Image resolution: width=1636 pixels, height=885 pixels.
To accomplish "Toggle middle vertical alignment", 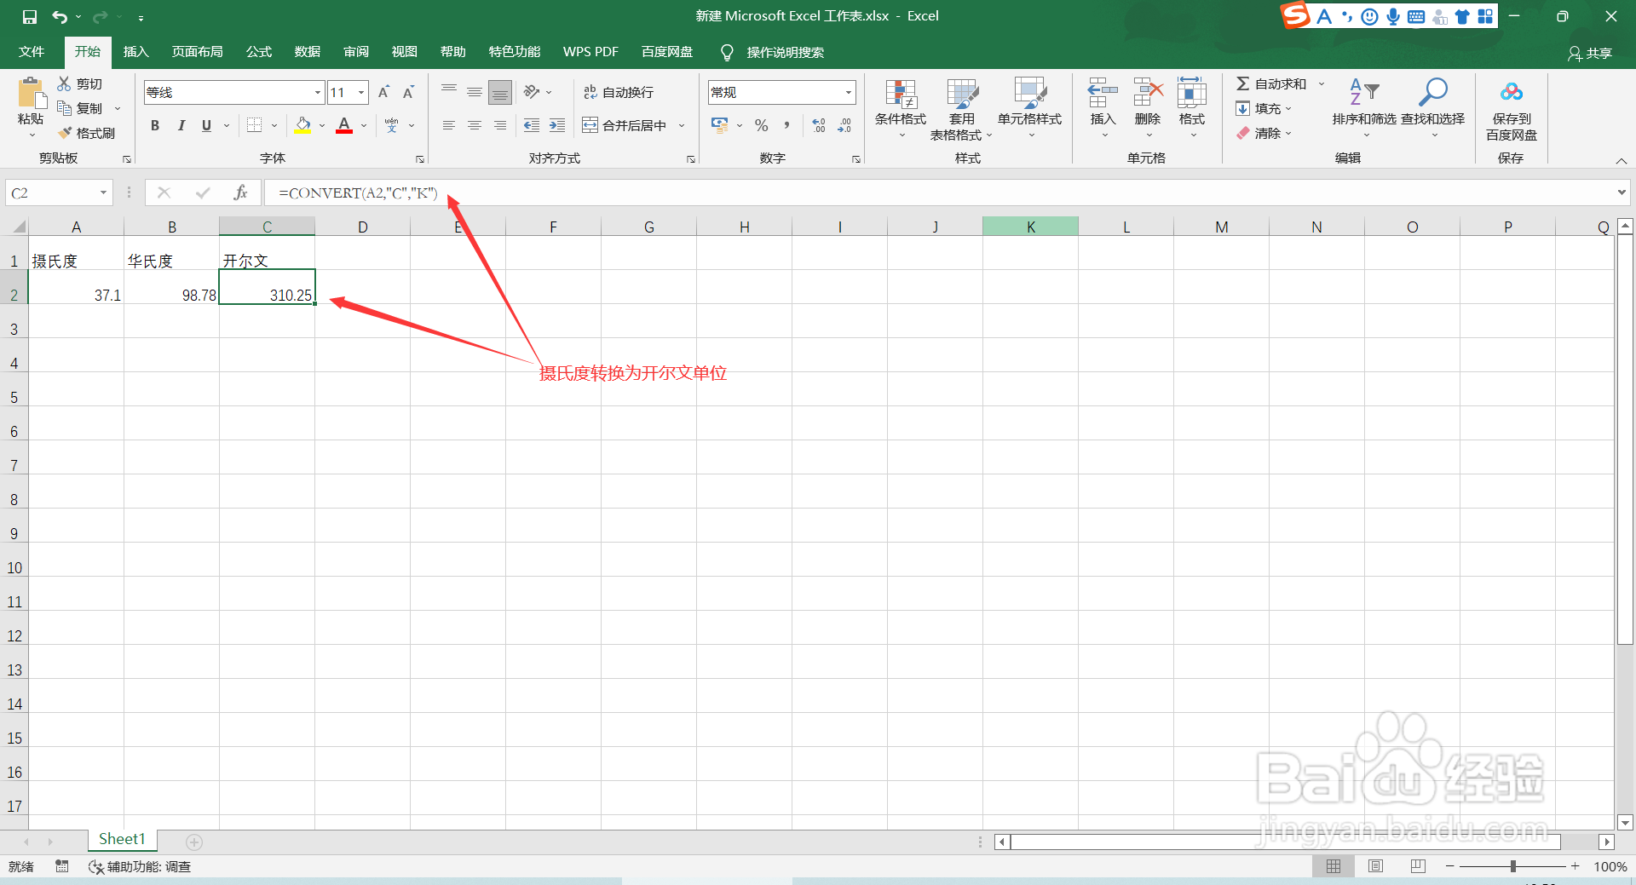I will coord(475,91).
